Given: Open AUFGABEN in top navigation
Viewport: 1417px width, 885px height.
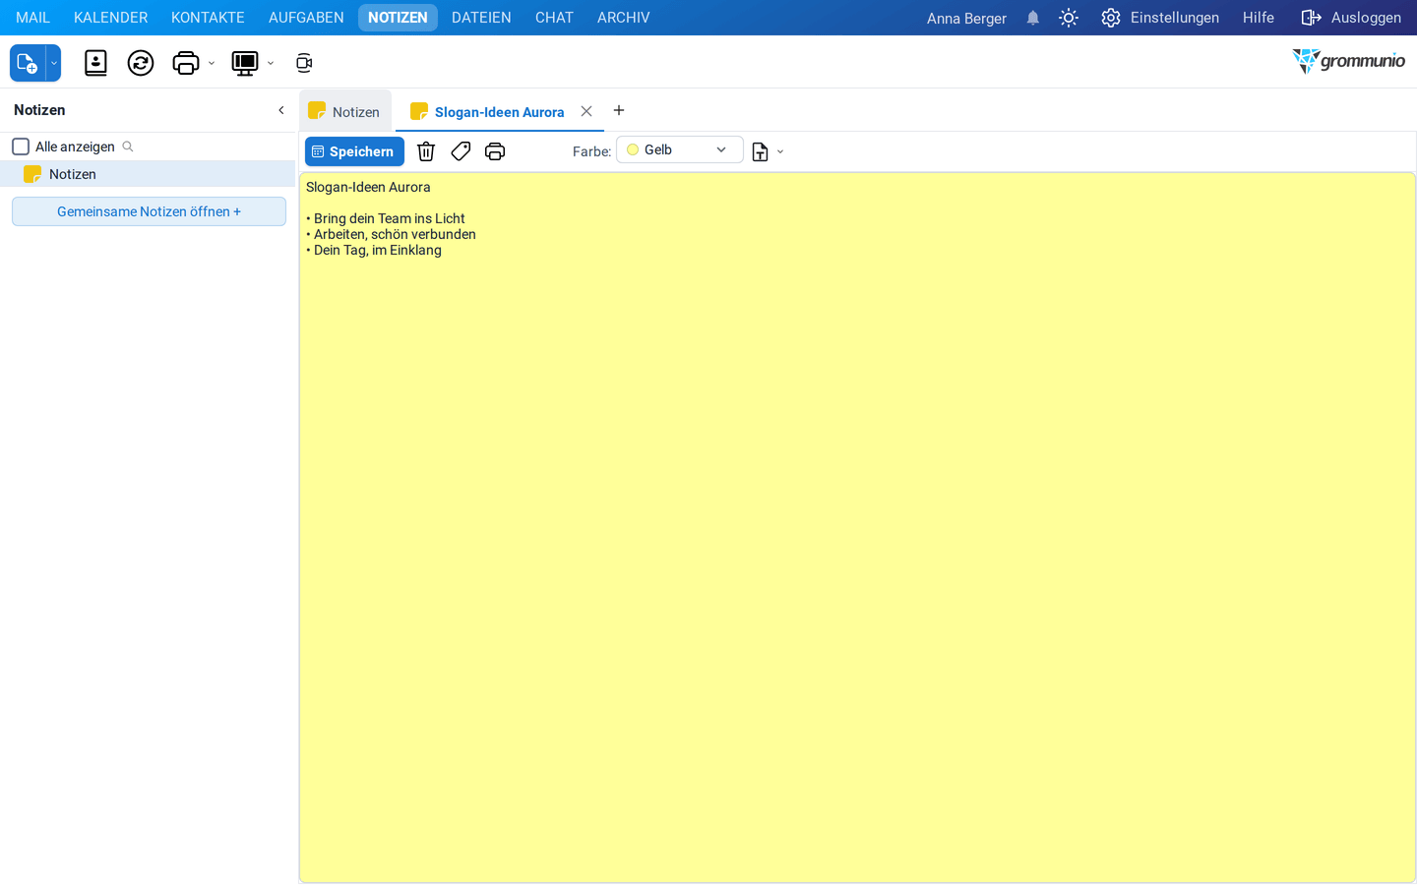Looking at the screenshot, I should [306, 18].
